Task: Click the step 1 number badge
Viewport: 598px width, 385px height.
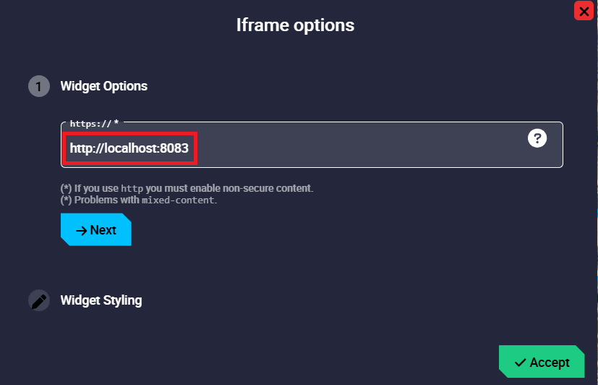Action: pyautogui.click(x=39, y=86)
